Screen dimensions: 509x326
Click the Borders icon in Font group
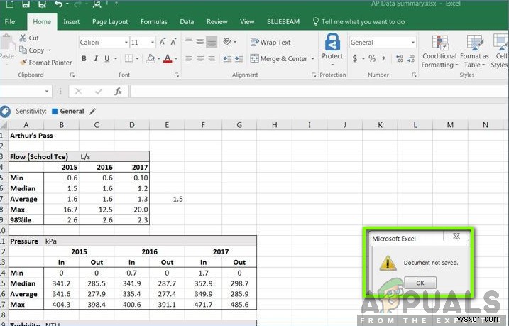129,58
